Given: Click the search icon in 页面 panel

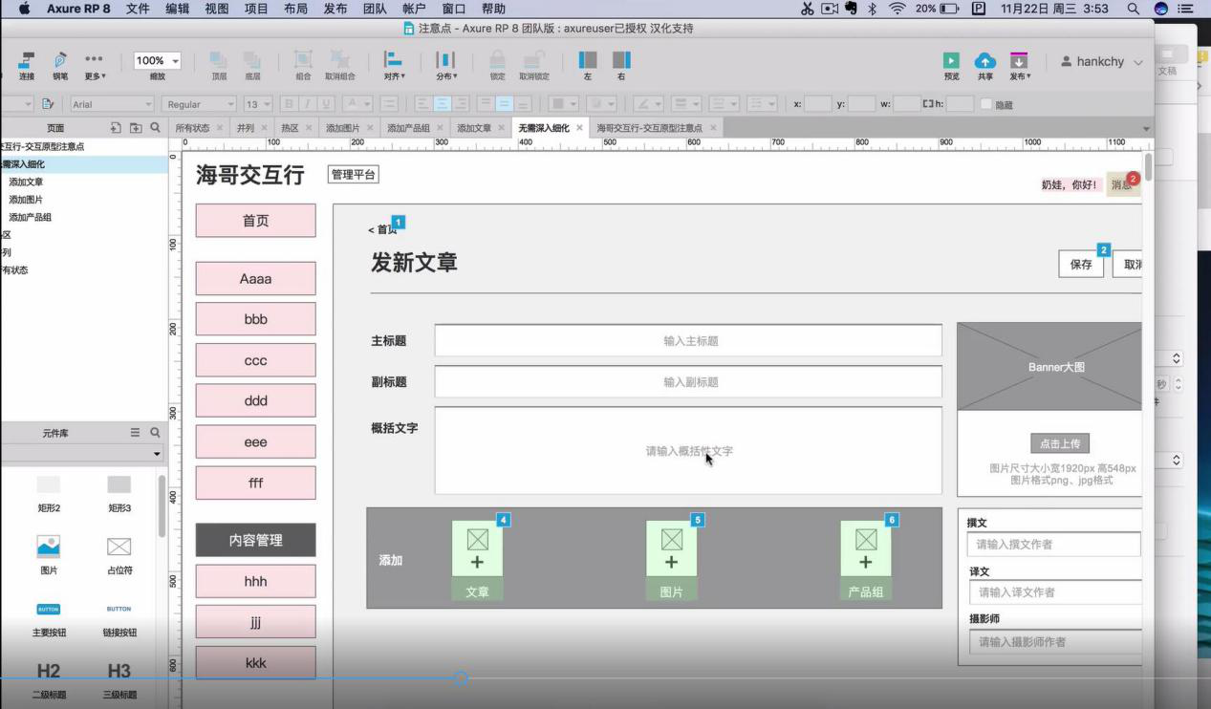Looking at the screenshot, I should tap(154, 127).
